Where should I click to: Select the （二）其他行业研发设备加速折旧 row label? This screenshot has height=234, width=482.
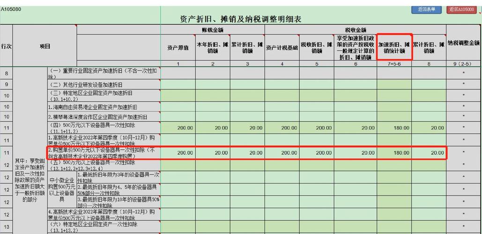coord(103,84)
